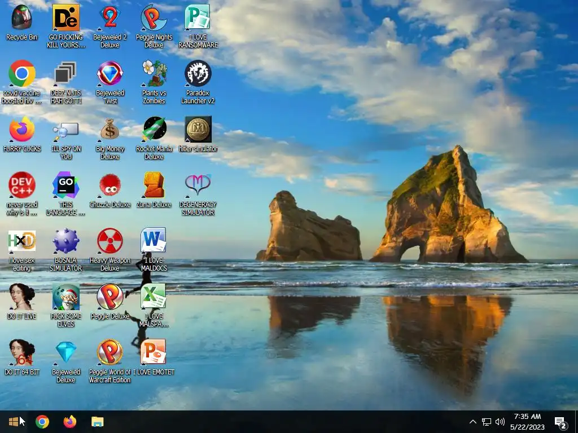Open Peggle World of Warcraft Edition shortcut
Viewport: 578px width, 433px height.
tap(110, 352)
